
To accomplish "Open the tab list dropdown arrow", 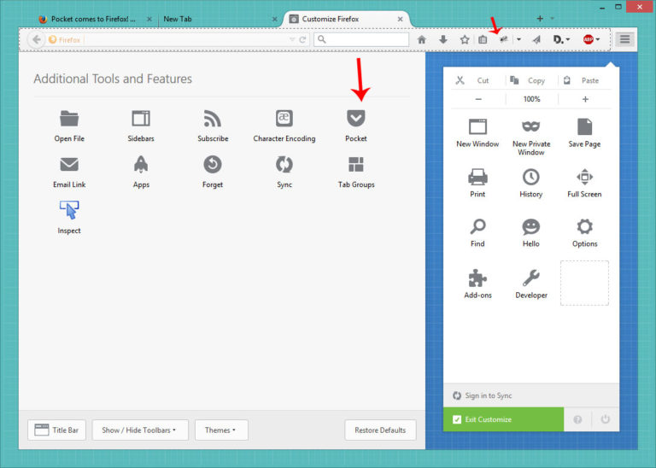I will [x=553, y=19].
